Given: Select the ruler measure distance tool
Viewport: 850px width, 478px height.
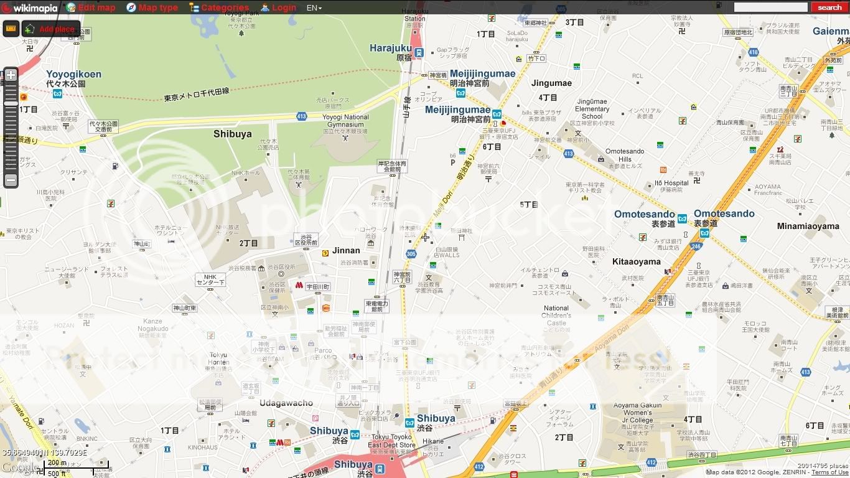Looking at the screenshot, I should [11, 29].
